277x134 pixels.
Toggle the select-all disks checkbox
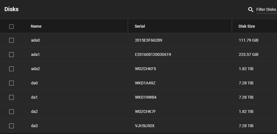pyautogui.click(x=11, y=27)
